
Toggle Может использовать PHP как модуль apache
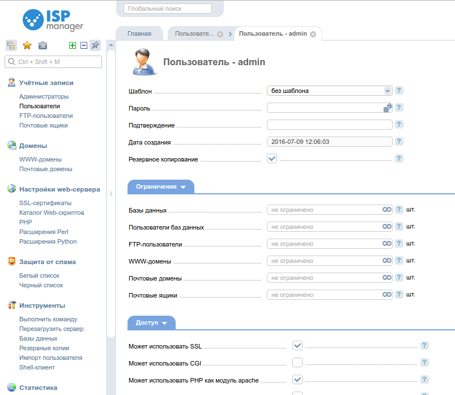pos(297,379)
